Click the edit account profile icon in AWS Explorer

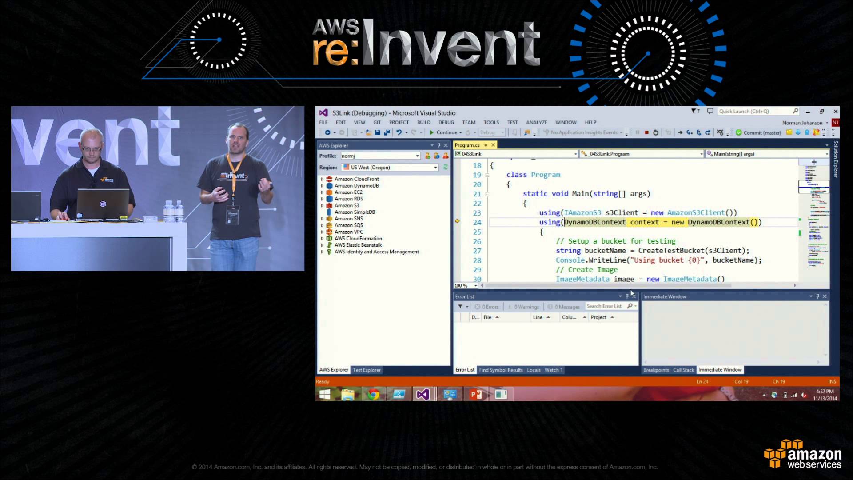tap(437, 156)
